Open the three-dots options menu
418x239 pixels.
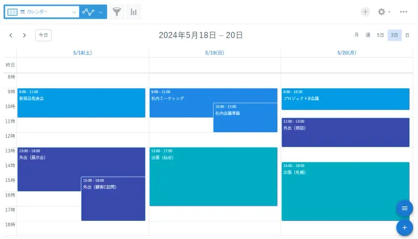[403, 12]
